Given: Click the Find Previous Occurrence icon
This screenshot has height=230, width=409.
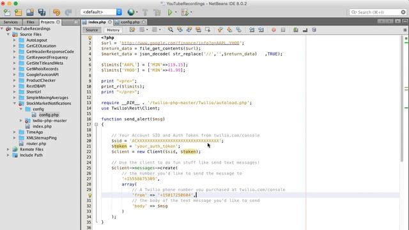Looking at the screenshot, I should [x=180, y=30].
